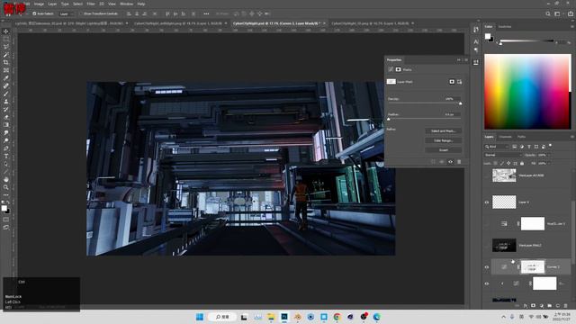
Task: Toggle the Auto-Select checkbox
Action: (x=34, y=13)
